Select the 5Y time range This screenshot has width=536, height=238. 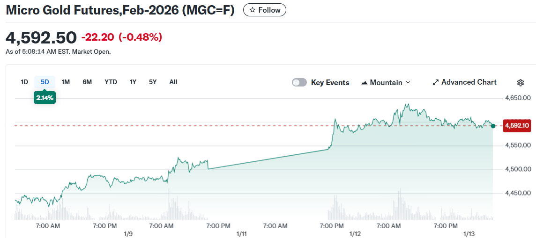coord(153,82)
